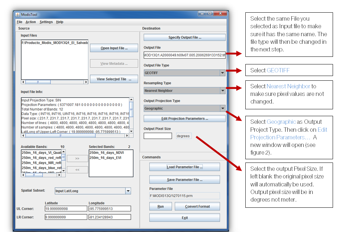Expand the Resampling Type dropdown
The width and height of the screenshot is (337, 232).
(222, 90)
